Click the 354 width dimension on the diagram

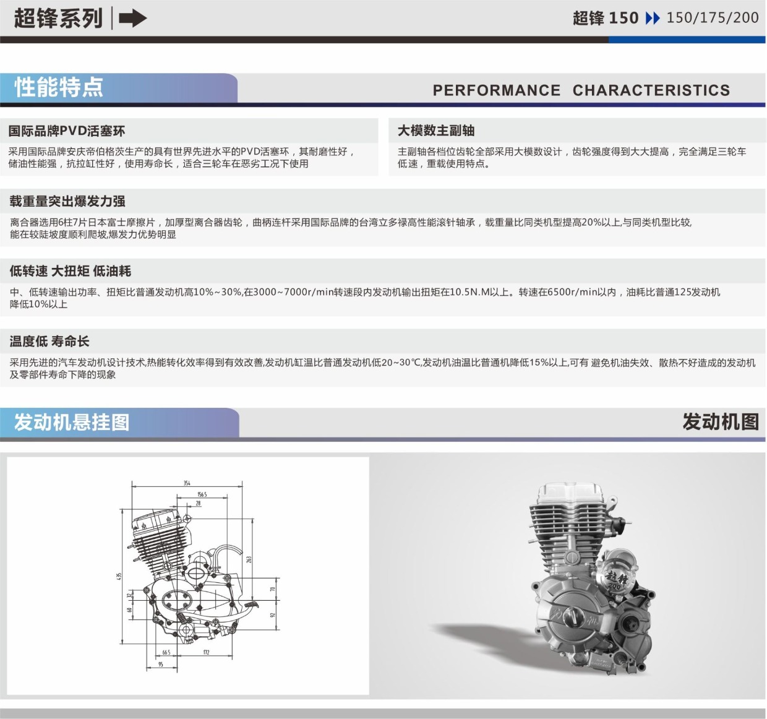click(187, 483)
